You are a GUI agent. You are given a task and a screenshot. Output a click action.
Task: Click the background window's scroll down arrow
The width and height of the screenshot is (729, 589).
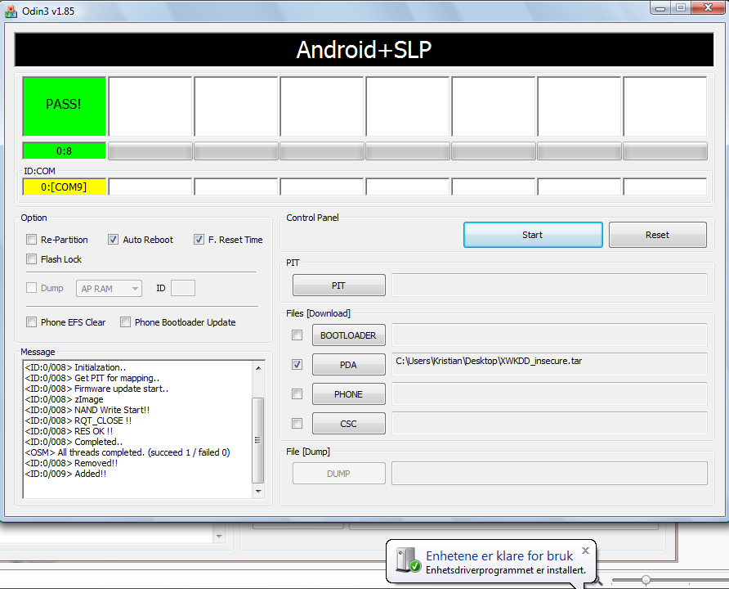220,537
